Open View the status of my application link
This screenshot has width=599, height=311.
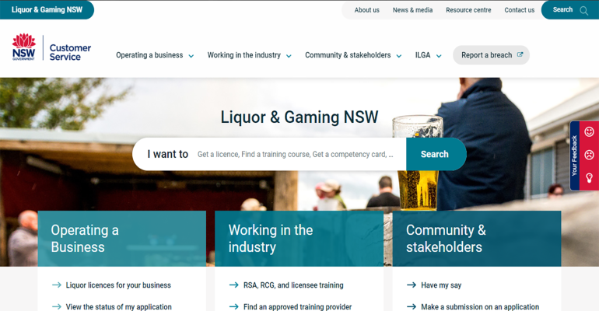coord(118,306)
